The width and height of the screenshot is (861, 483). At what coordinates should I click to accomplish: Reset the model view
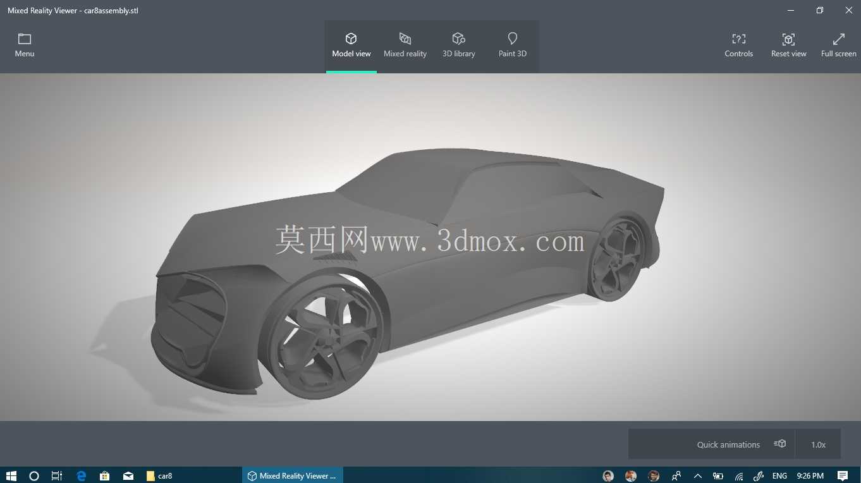(x=788, y=46)
